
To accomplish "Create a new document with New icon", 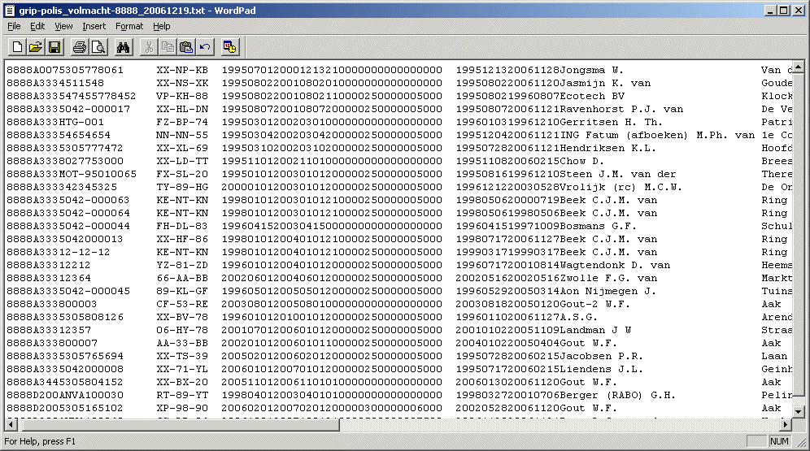I will (x=17, y=47).
